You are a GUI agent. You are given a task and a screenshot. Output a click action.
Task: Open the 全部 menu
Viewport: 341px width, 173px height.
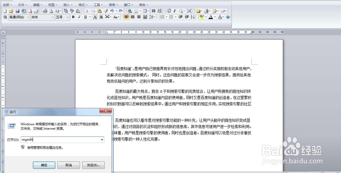[x=7, y=5]
